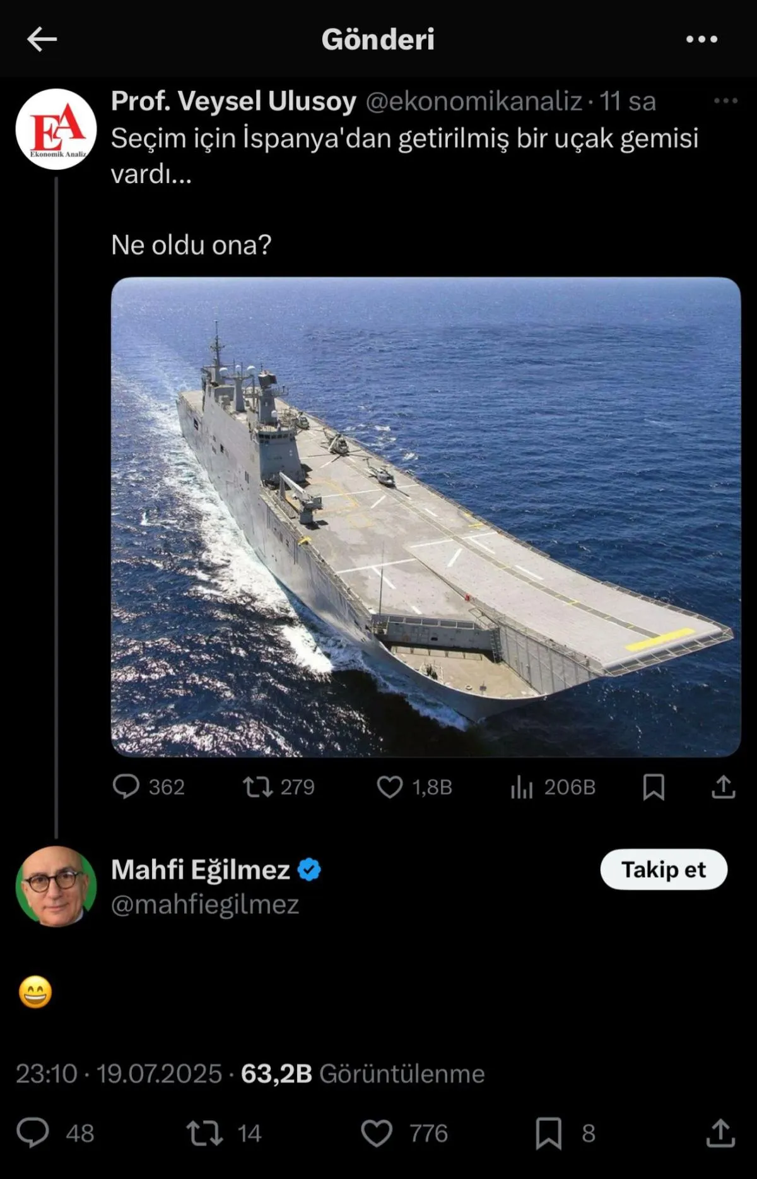Share Mahfi Eğilmez's reply
The width and height of the screenshot is (757, 1179).
(720, 1133)
